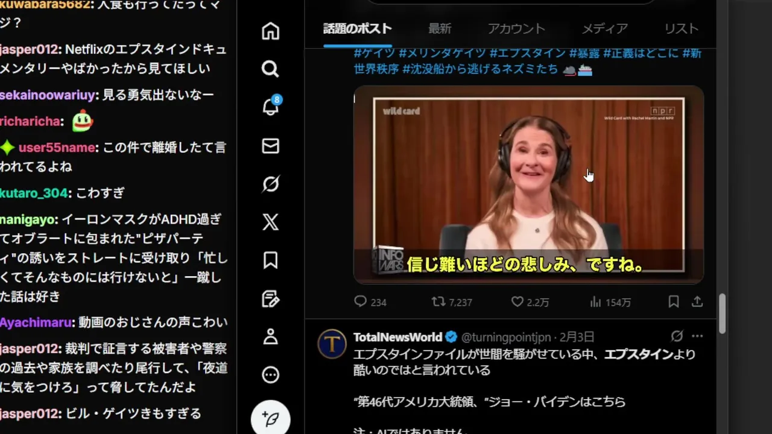Open the X Premium logo icon

tap(270, 222)
